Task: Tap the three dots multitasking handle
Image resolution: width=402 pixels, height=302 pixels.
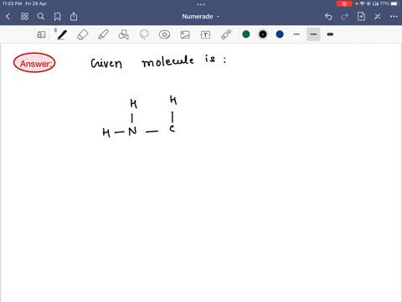Action: point(201,4)
